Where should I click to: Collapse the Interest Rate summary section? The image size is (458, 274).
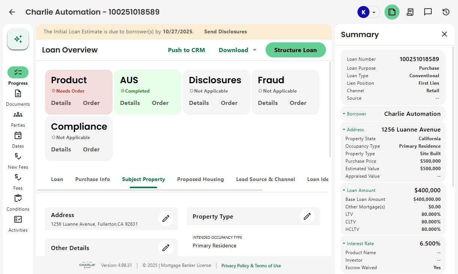pyautogui.click(x=344, y=244)
